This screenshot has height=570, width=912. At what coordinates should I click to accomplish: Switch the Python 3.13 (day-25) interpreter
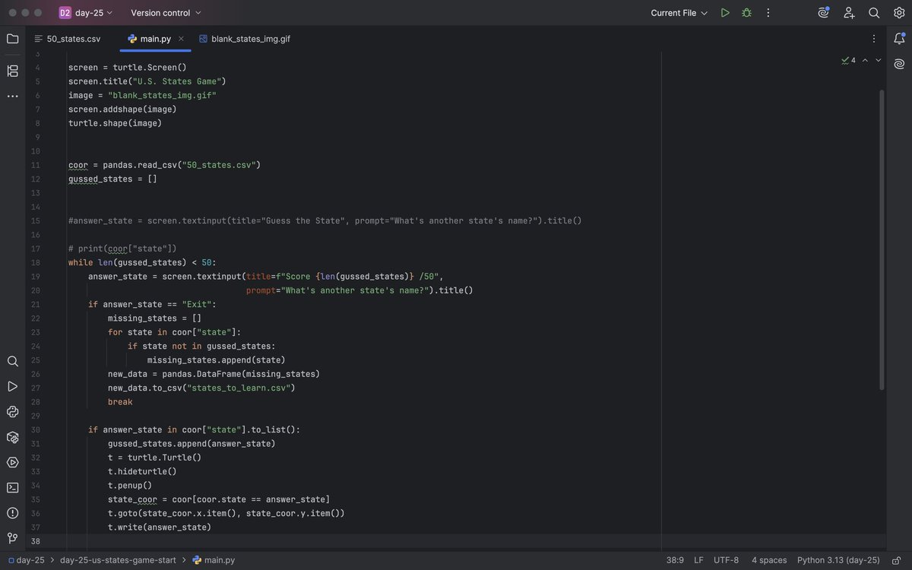coord(838,560)
